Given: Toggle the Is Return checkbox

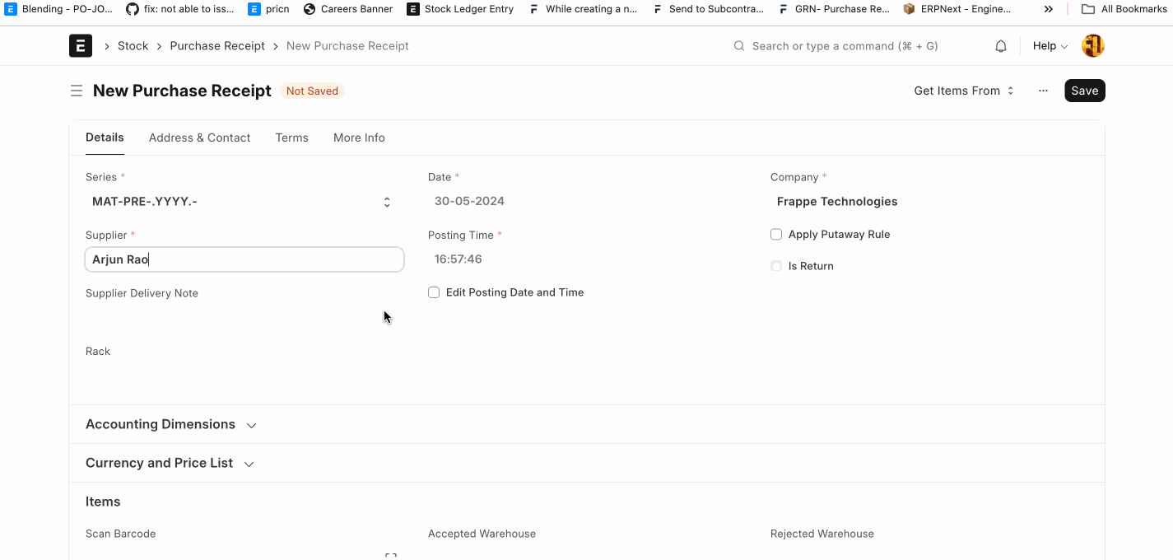Looking at the screenshot, I should [776, 266].
